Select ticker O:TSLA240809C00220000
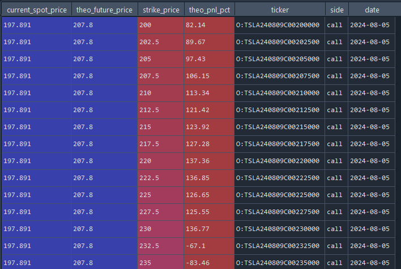Viewport: 401px width, 269px height. (280, 161)
